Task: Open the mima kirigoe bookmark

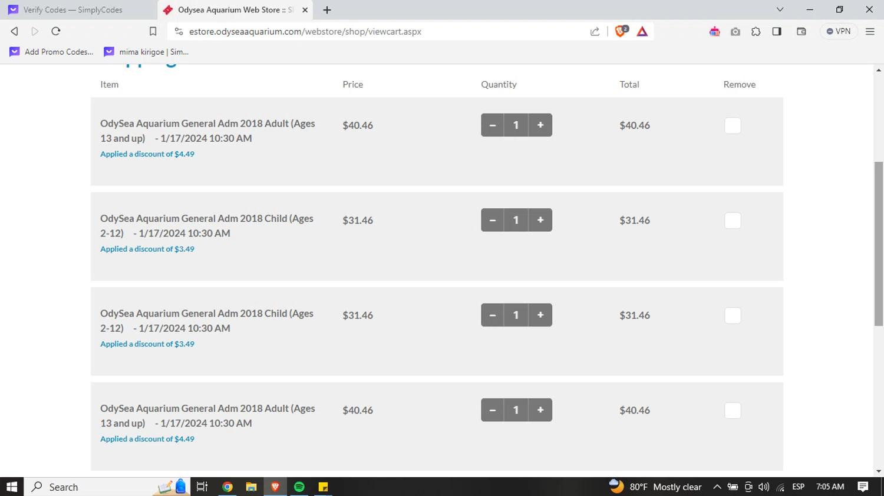Action: pos(146,52)
